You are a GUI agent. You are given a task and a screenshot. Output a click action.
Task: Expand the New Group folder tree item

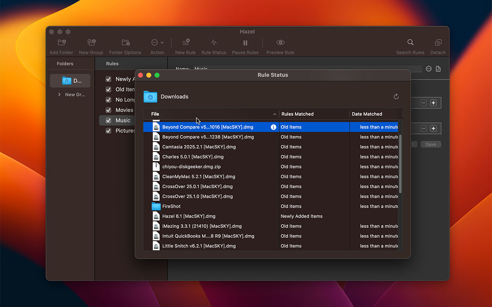[x=59, y=95]
